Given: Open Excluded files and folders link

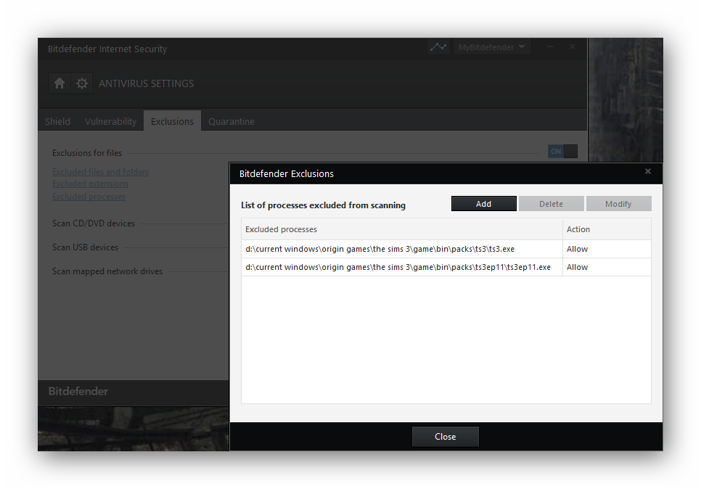Looking at the screenshot, I should coord(101,172).
